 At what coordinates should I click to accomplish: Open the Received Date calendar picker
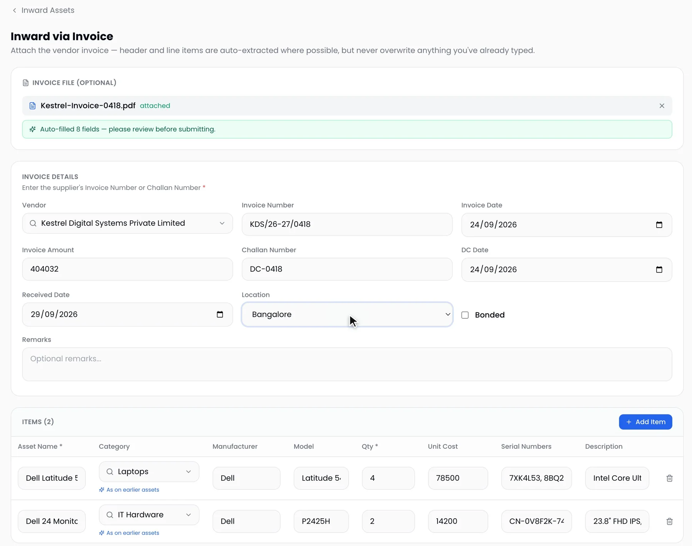click(220, 315)
